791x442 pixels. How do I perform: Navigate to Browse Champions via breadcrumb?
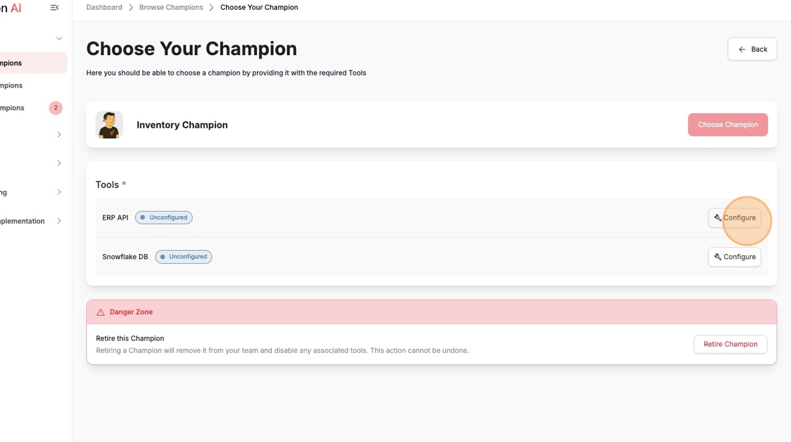tap(172, 7)
